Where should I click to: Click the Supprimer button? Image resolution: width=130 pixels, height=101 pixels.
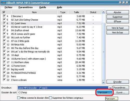pyautogui.click(x=118, y=17)
